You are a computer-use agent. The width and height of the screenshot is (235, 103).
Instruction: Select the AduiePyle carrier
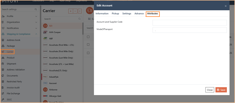click(x=54, y=77)
